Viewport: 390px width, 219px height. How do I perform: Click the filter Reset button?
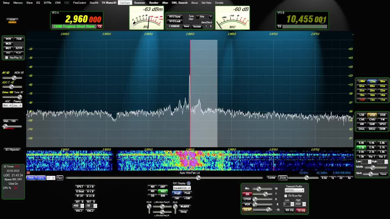(x=383, y=174)
